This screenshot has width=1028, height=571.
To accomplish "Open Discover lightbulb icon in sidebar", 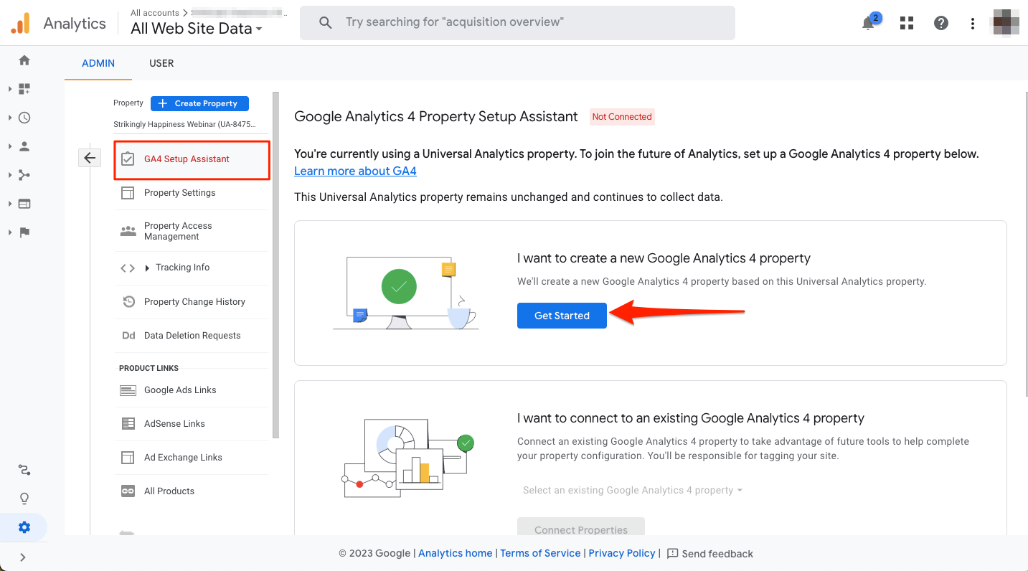I will click(x=24, y=499).
